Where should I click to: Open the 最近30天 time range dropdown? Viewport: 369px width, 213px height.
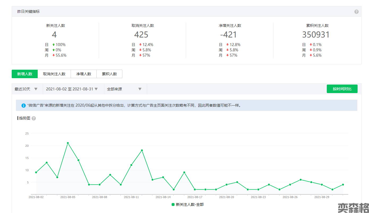(x=27, y=89)
